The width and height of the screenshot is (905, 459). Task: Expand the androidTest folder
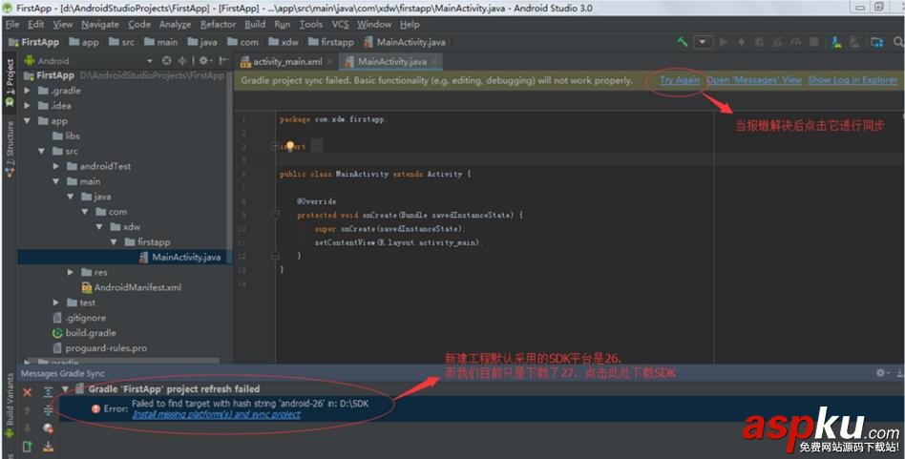click(56, 166)
